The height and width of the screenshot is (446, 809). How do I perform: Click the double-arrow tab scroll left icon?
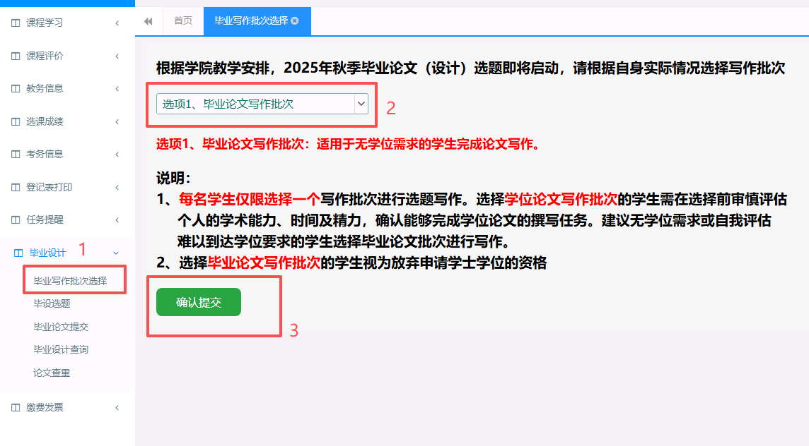tap(149, 21)
